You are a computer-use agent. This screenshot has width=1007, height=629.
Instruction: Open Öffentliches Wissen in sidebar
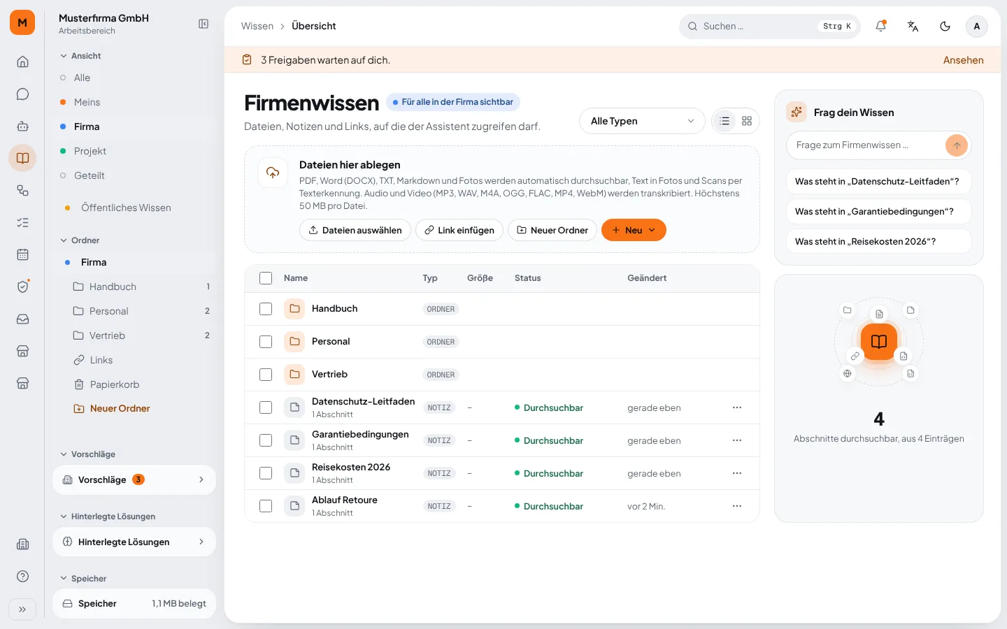[134, 208]
